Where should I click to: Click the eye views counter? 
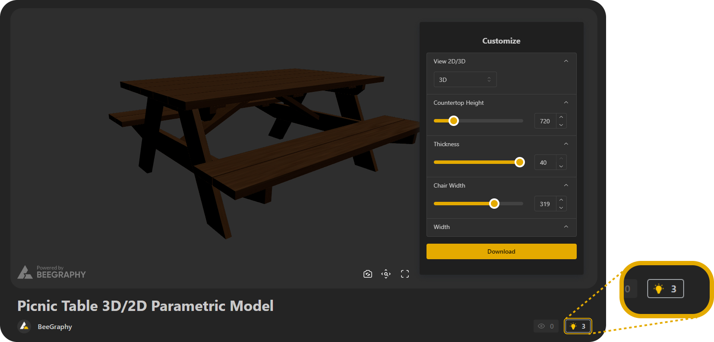tap(546, 326)
